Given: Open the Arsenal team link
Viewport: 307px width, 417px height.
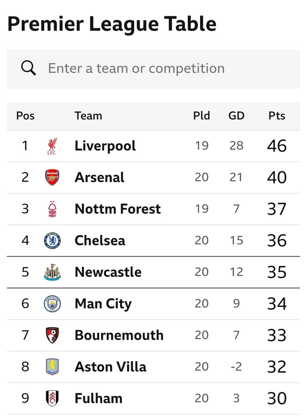Looking at the screenshot, I should click(x=100, y=177).
